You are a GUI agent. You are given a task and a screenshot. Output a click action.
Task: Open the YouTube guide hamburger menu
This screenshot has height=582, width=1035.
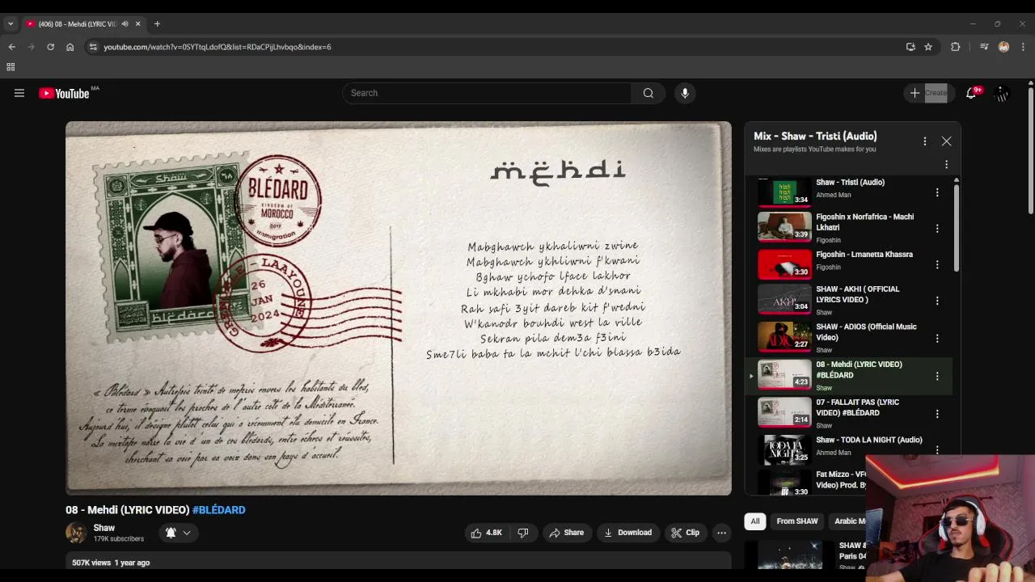click(x=19, y=93)
